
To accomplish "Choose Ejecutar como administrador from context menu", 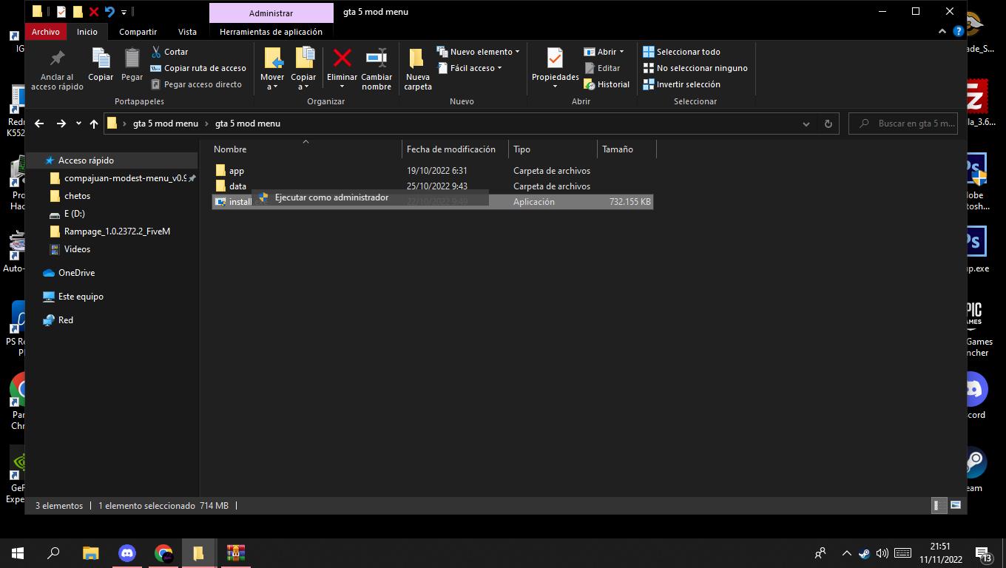I will coord(331,197).
